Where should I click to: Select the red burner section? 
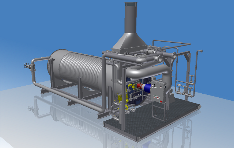pos(140,86)
